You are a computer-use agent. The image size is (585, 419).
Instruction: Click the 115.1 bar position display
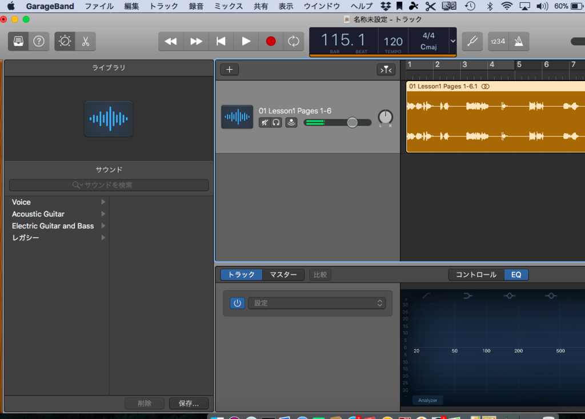(343, 40)
